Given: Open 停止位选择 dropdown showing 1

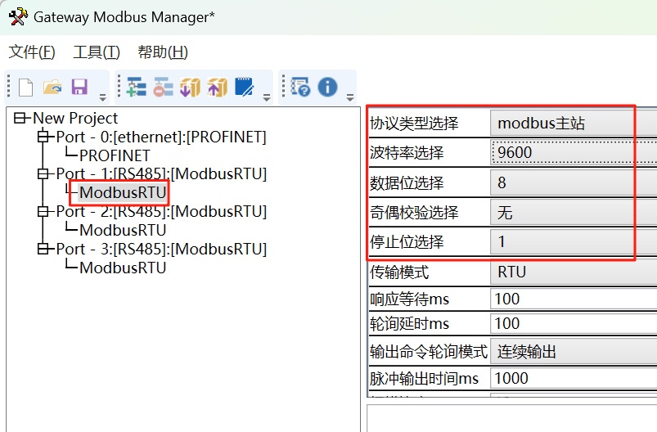Looking at the screenshot, I should coord(574,241).
